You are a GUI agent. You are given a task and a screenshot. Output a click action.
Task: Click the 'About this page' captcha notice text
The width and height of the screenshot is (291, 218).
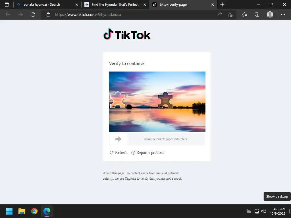click(x=142, y=176)
